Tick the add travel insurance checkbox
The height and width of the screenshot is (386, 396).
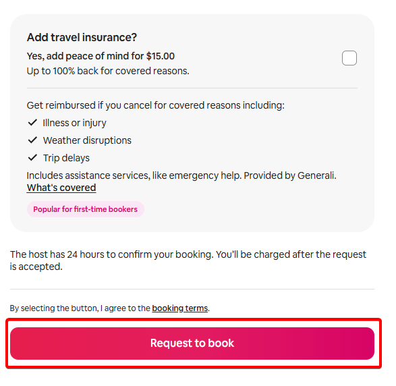click(349, 58)
